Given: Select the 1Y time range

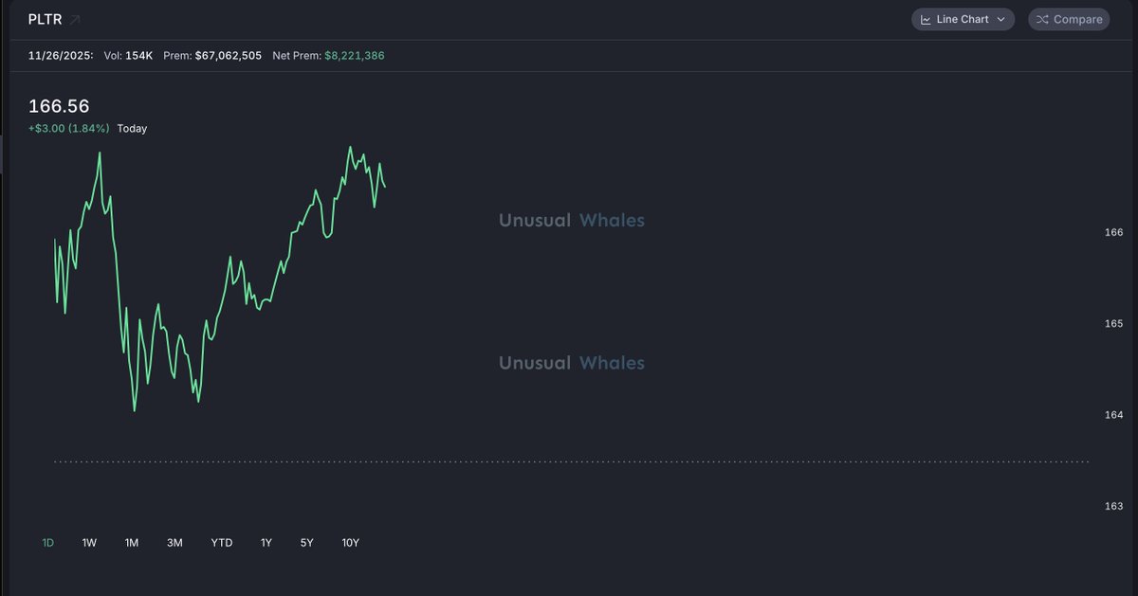Looking at the screenshot, I should 266,543.
